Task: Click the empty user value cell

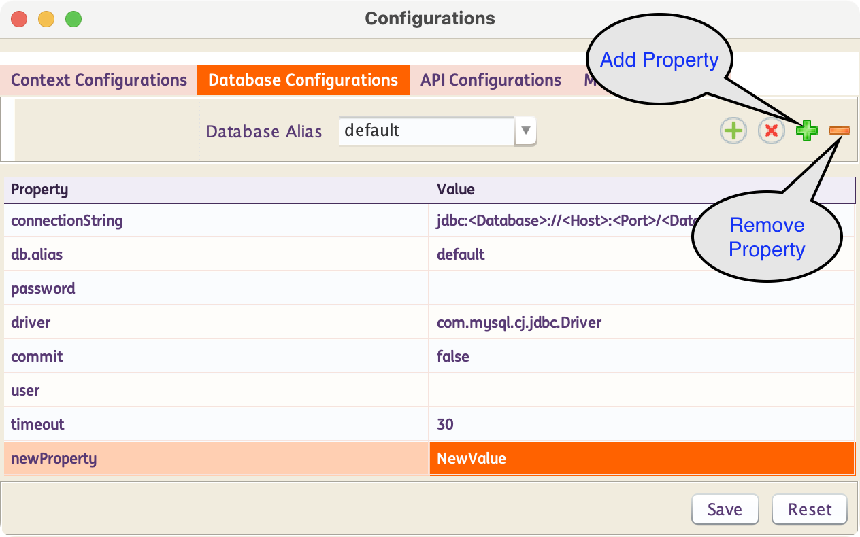Action: pos(641,390)
